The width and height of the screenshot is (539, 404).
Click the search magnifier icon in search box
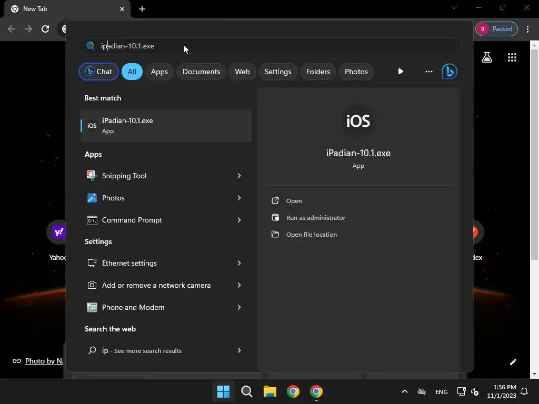click(x=91, y=46)
